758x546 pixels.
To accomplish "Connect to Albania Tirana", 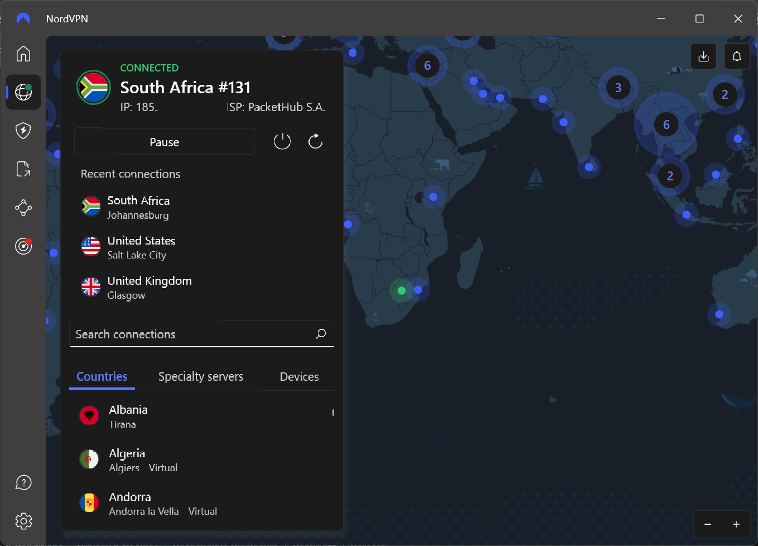I will pyautogui.click(x=201, y=416).
